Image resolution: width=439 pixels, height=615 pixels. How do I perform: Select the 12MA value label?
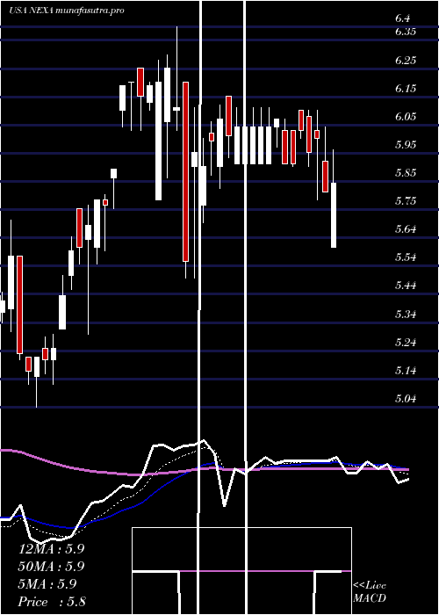pos(51,549)
